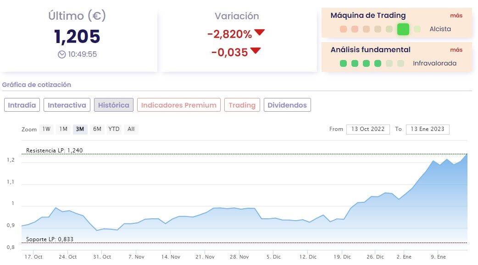The height and width of the screenshot is (265, 478).
Task: Click the To date input field
Action: click(428, 130)
